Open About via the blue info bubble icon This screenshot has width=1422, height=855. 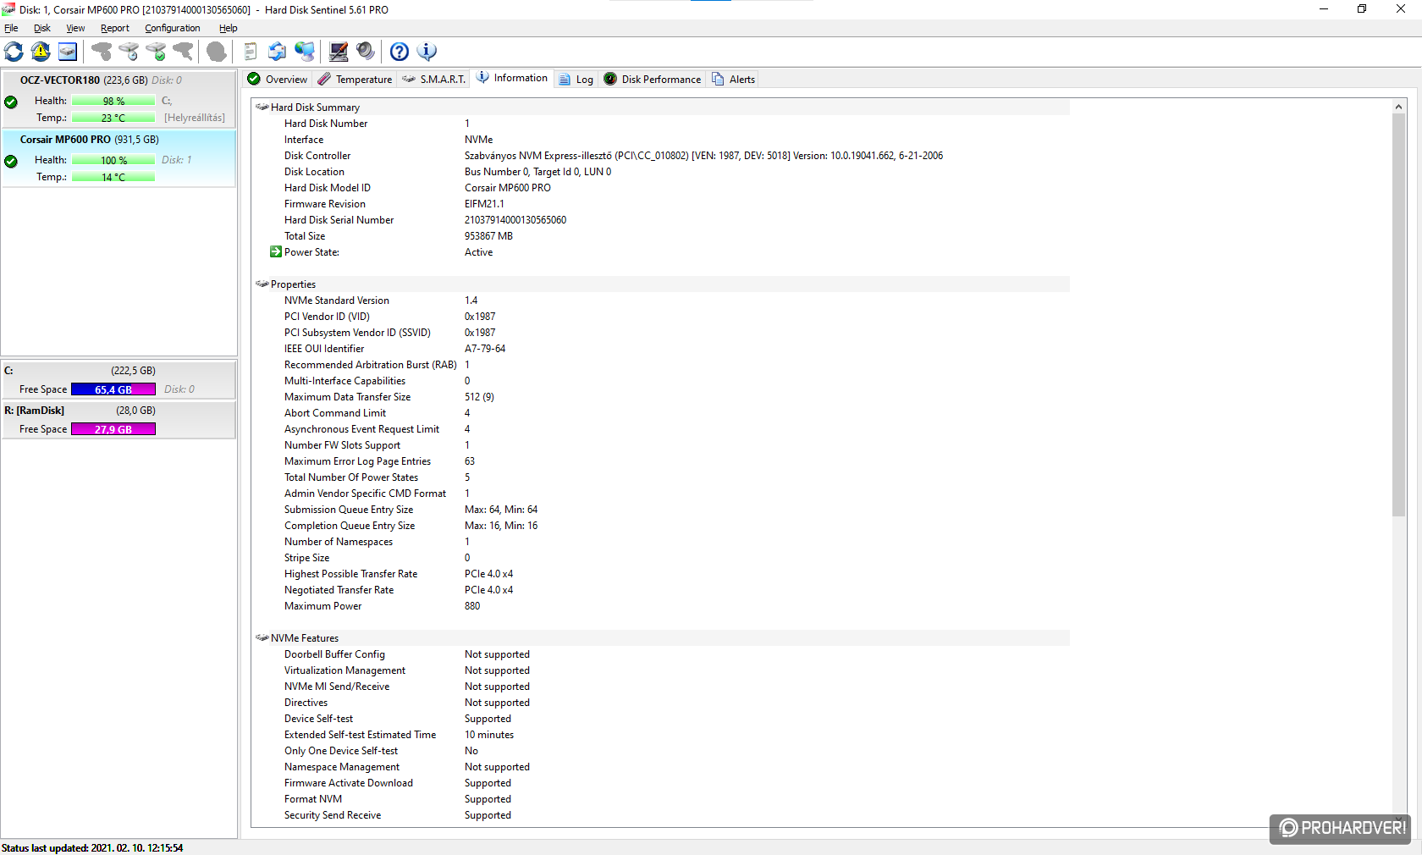pyautogui.click(x=427, y=52)
